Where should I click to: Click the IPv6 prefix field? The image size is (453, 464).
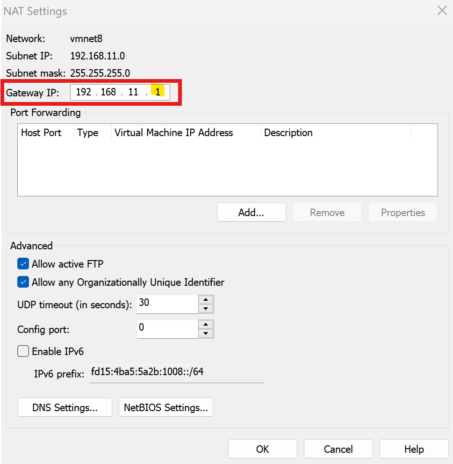click(x=177, y=373)
